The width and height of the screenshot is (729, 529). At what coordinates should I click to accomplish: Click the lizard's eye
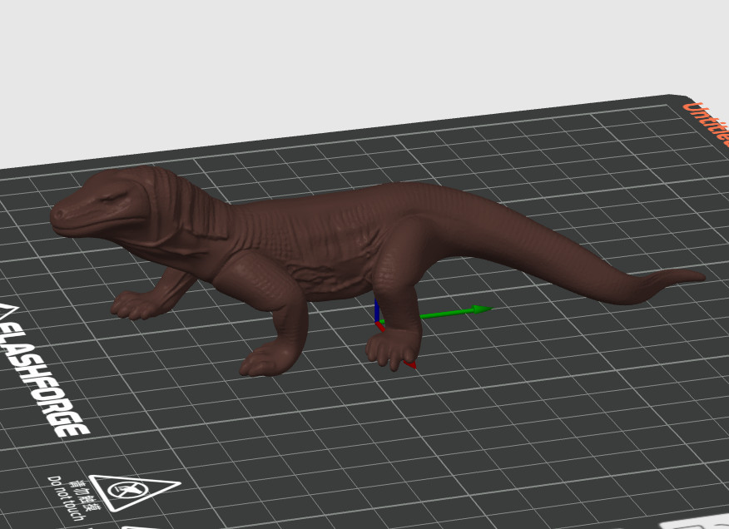(112, 199)
